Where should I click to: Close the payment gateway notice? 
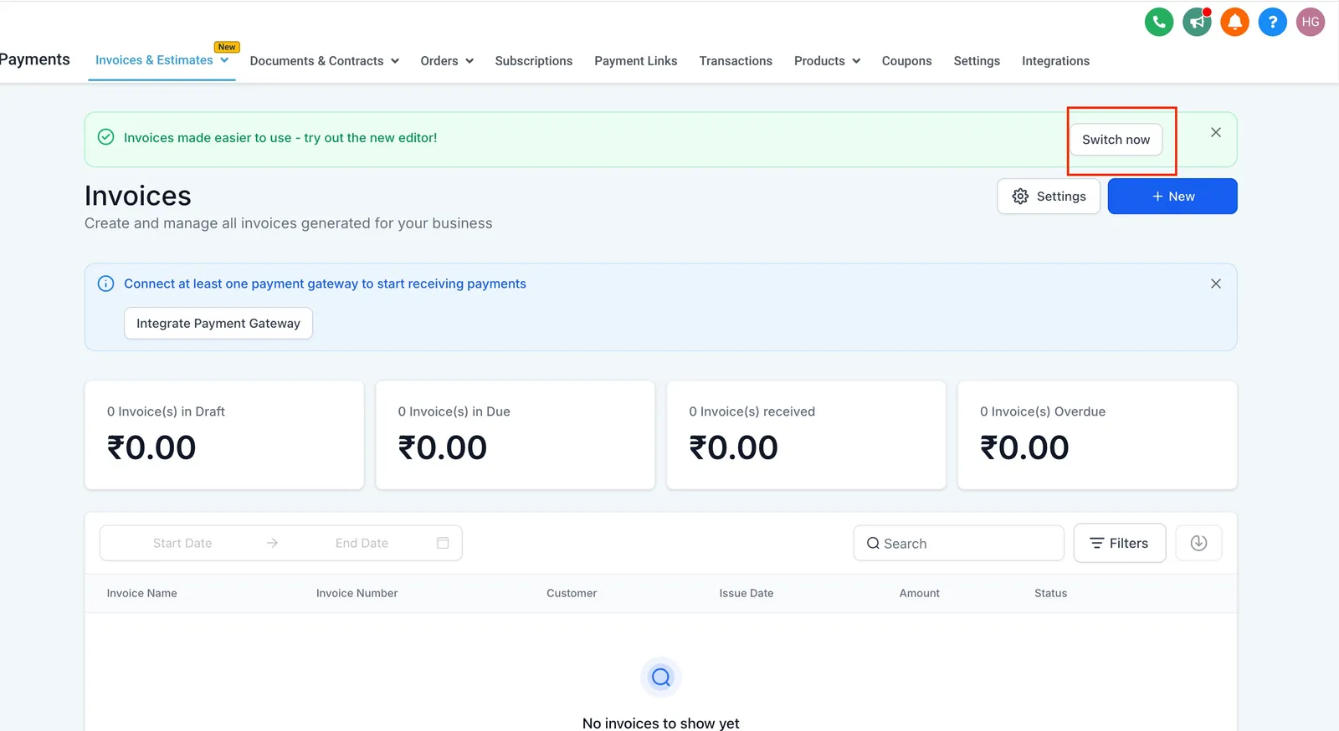coord(1216,284)
